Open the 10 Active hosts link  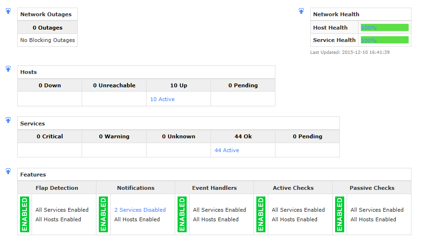(162, 99)
